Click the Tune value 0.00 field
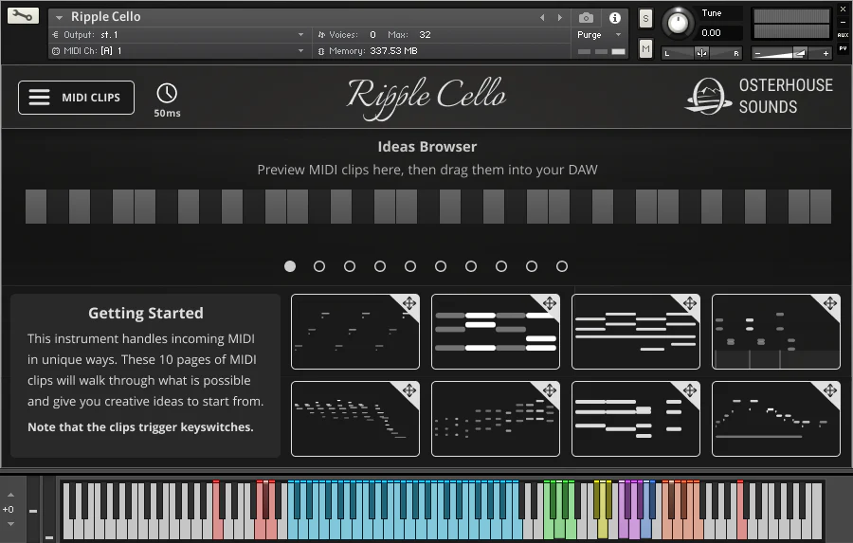 click(712, 32)
